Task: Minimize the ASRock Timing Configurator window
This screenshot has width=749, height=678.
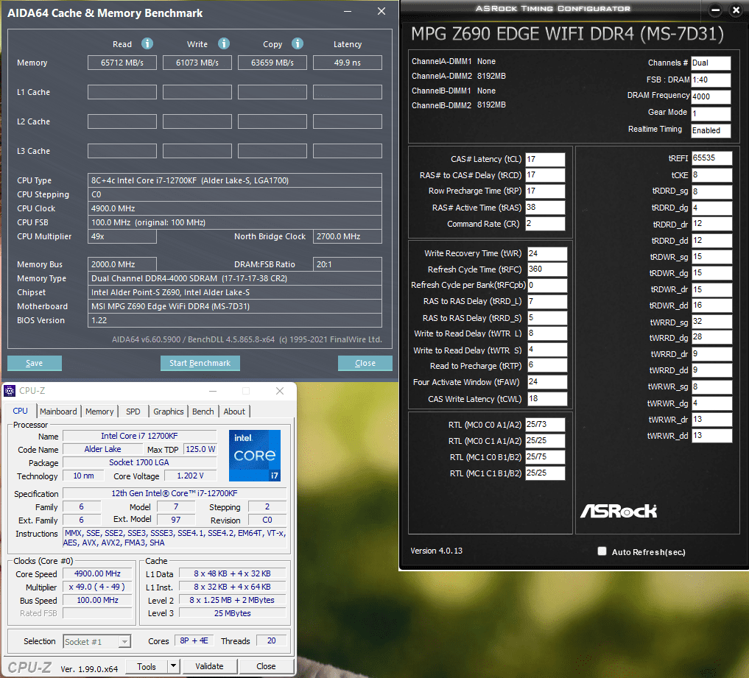Action: [x=715, y=10]
